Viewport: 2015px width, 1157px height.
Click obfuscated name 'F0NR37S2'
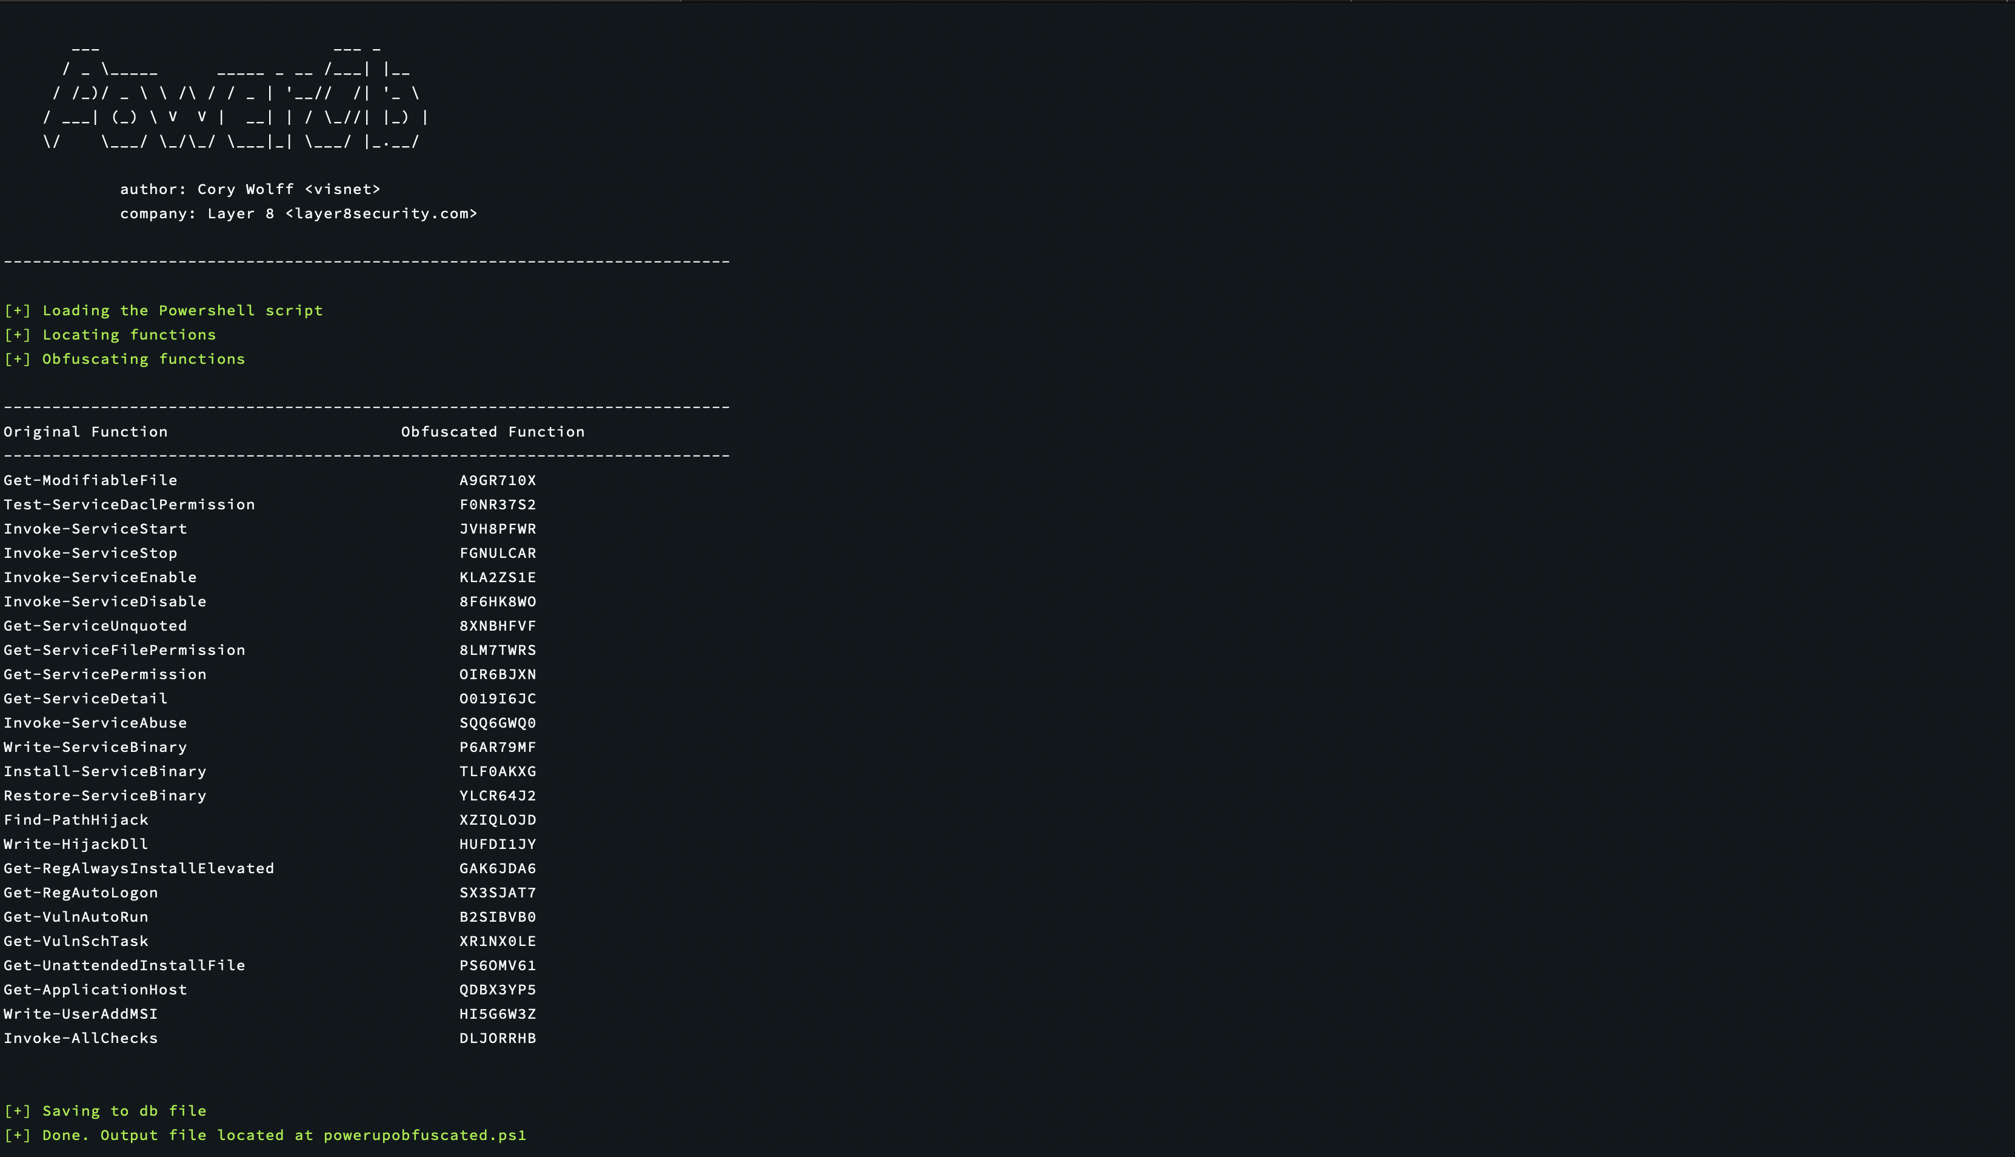(498, 505)
